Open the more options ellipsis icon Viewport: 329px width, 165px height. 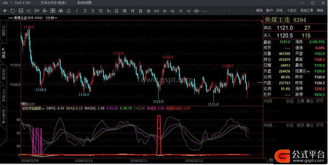click(204, 11)
